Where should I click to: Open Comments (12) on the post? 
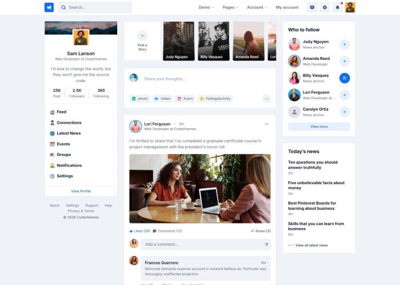[x=167, y=231]
